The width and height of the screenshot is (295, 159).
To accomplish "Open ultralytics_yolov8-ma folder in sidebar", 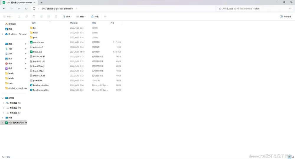I will point(16,88).
